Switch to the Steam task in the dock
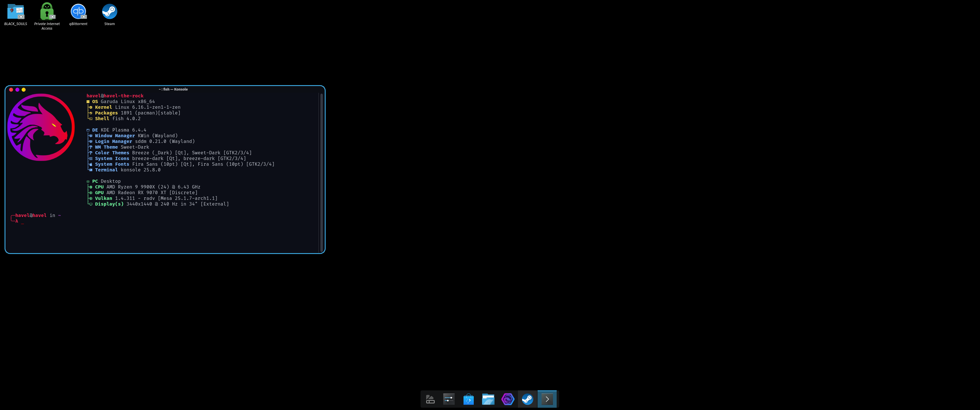 tap(527, 399)
